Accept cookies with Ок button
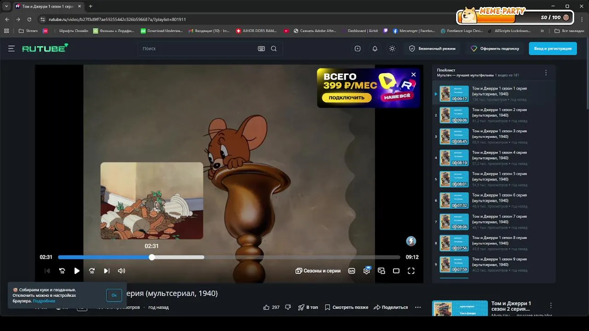 click(114, 295)
